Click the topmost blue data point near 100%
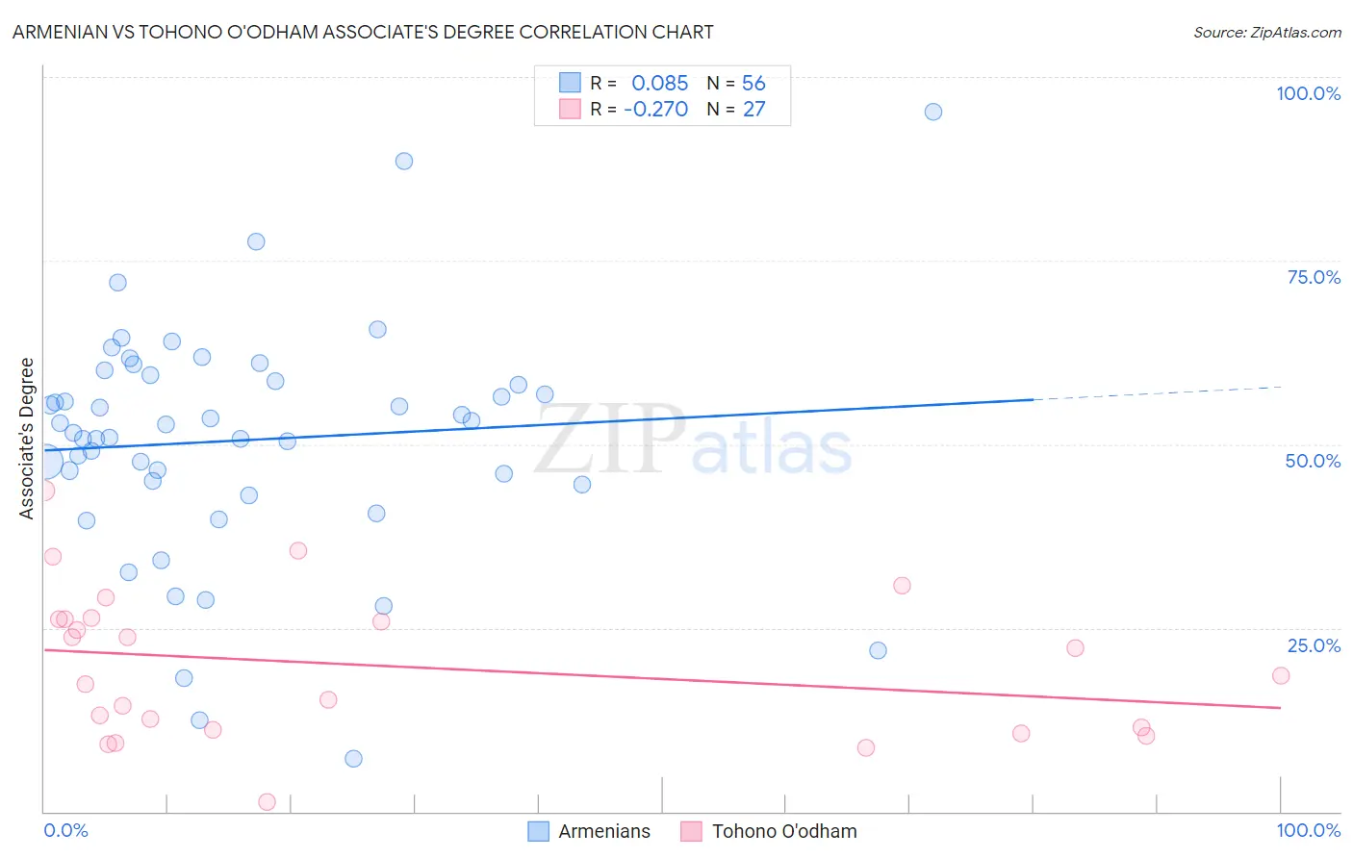Screen dimensions: 1353x858 point(933,112)
